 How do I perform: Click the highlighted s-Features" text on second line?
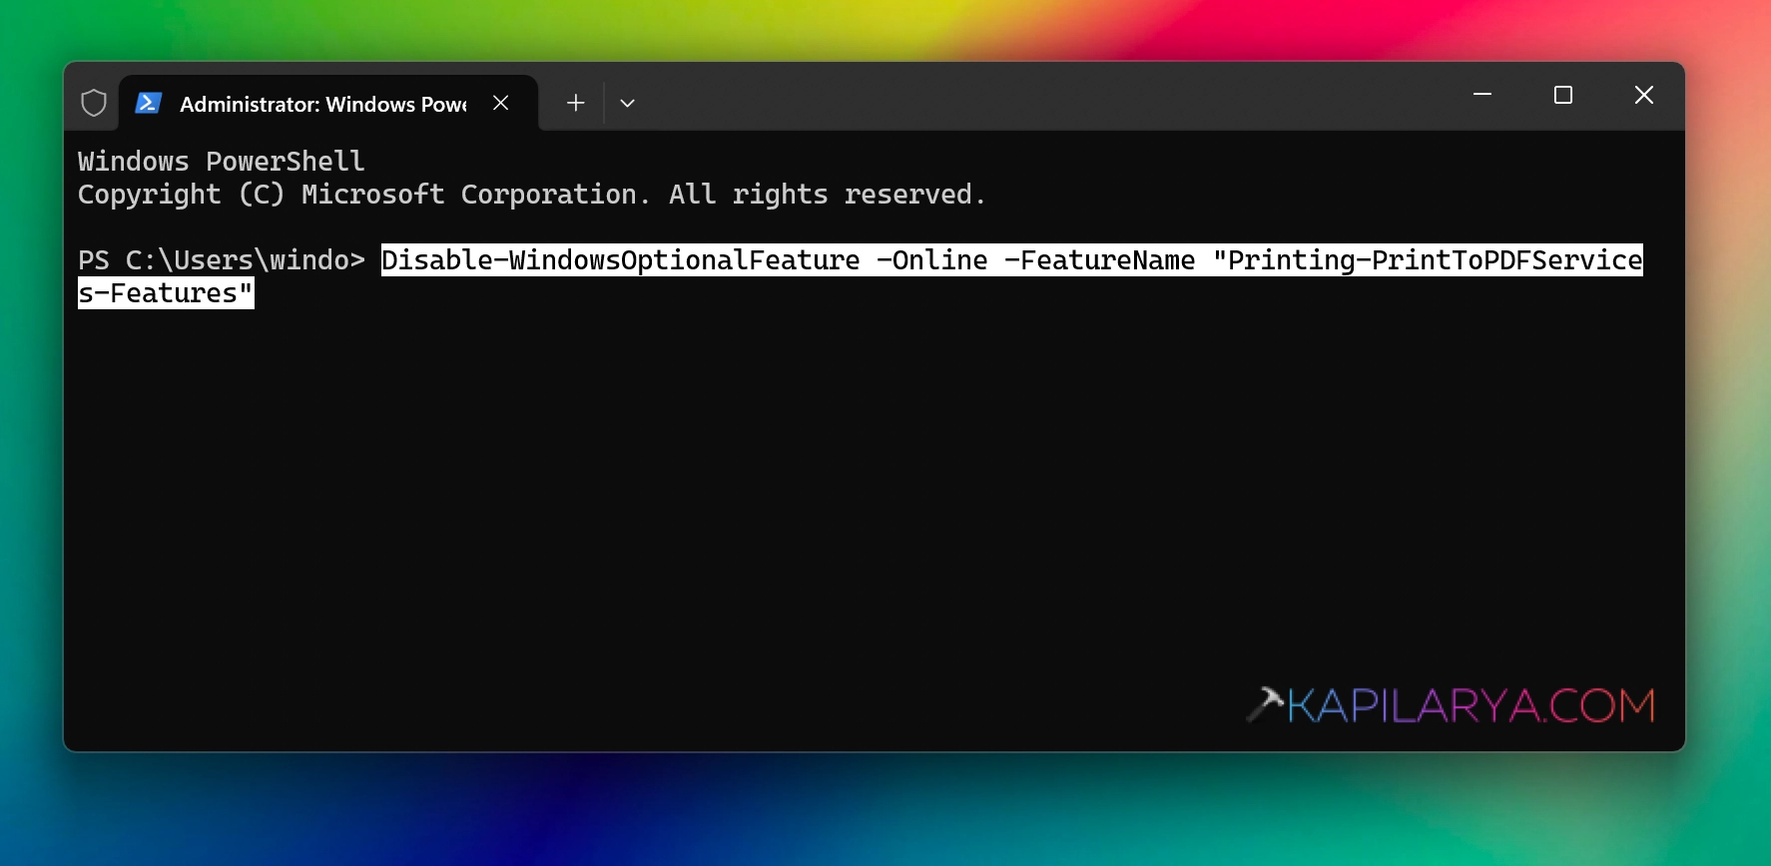(x=166, y=293)
